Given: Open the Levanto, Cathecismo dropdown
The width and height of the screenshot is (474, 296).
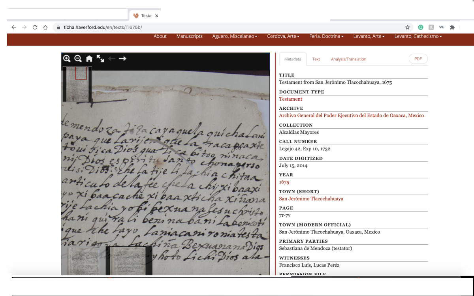Looking at the screenshot, I should point(418,36).
